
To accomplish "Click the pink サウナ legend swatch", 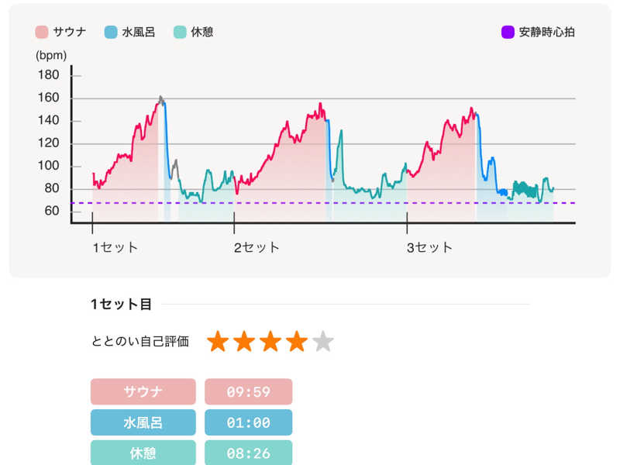I will click(42, 32).
